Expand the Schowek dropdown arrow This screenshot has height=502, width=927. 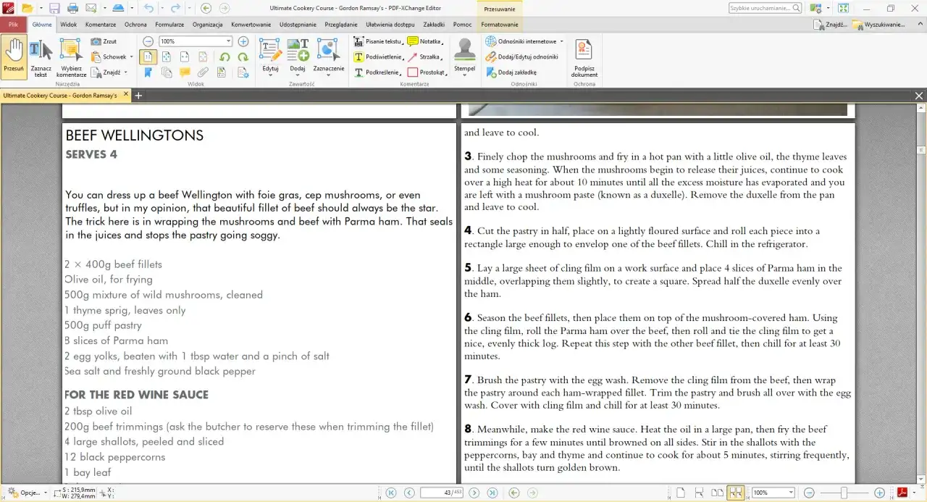tap(131, 57)
